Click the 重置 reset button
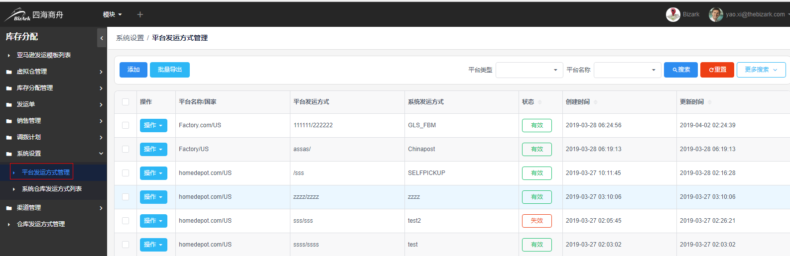The width and height of the screenshot is (790, 256). tap(717, 70)
